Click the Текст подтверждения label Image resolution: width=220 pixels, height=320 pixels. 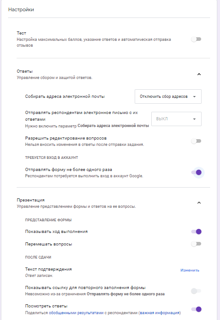pos(48,269)
